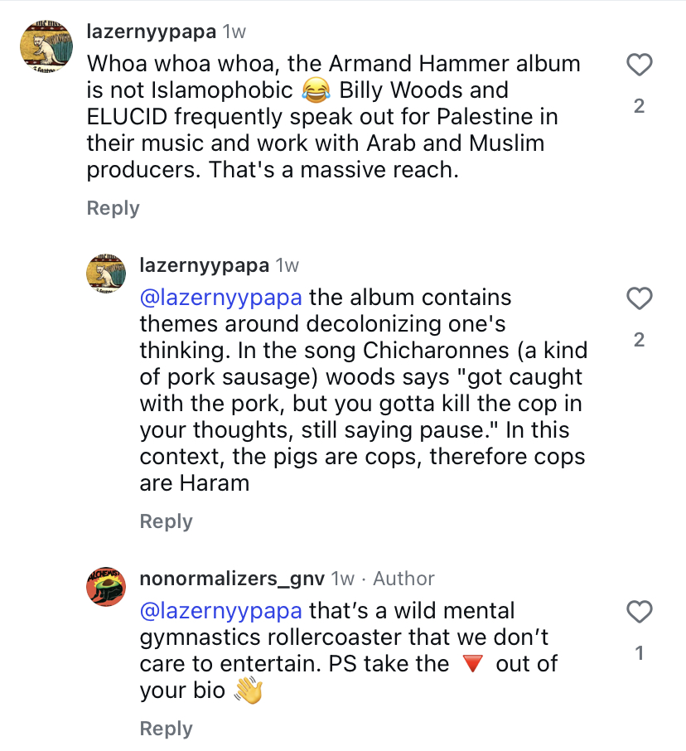The height and width of the screenshot is (751, 686).
Task: View the 1 like on the author reply
Action: (x=639, y=653)
